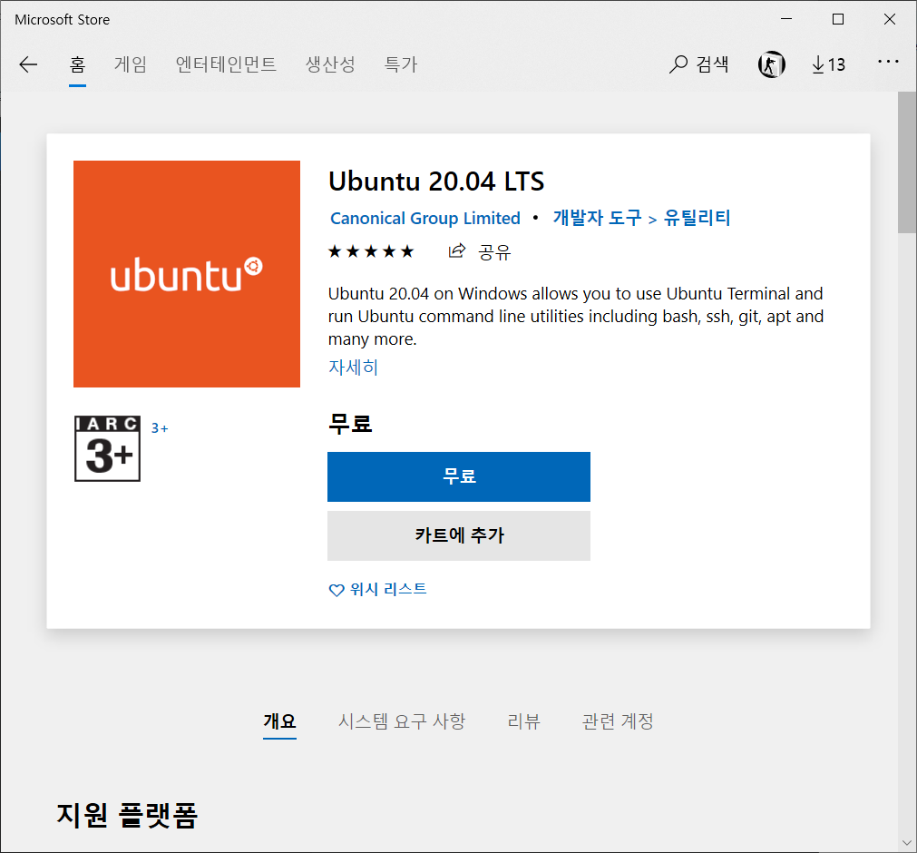This screenshot has width=917, height=853.
Task: Open the user account avatar
Action: (x=771, y=64)
